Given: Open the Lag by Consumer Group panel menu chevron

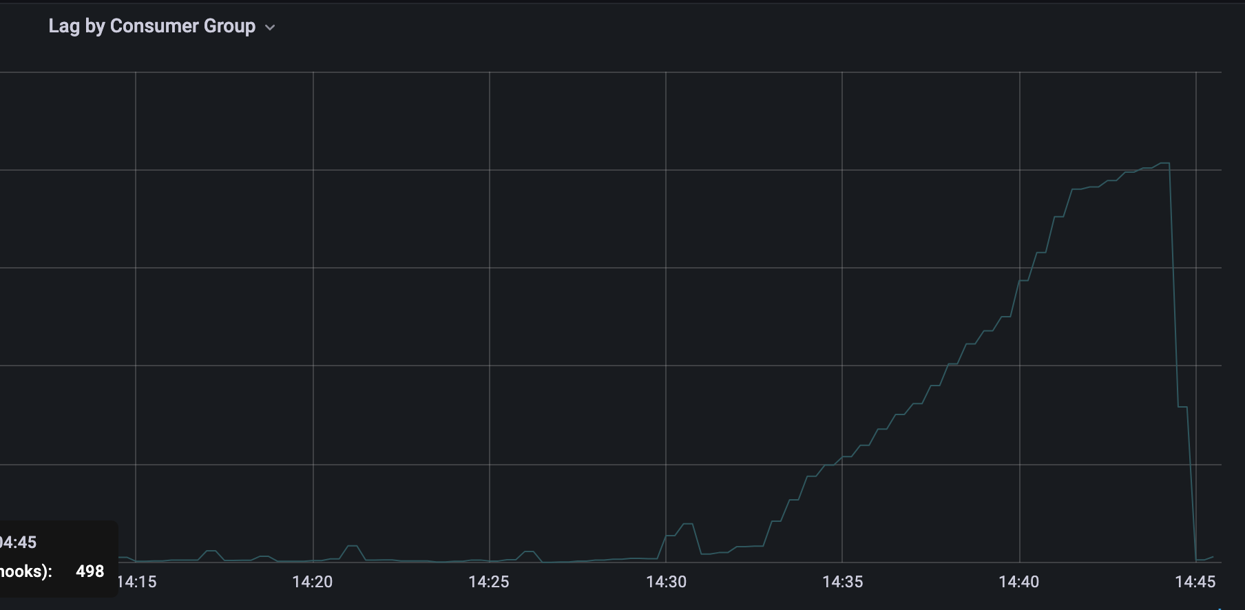Looking at the screenshot, I should coord(270,28).
